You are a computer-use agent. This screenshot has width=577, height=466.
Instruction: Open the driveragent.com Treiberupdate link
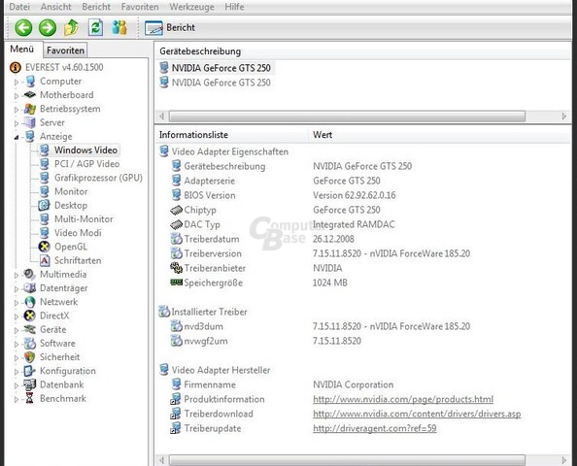pyautogui.click(x=375, y=428)
